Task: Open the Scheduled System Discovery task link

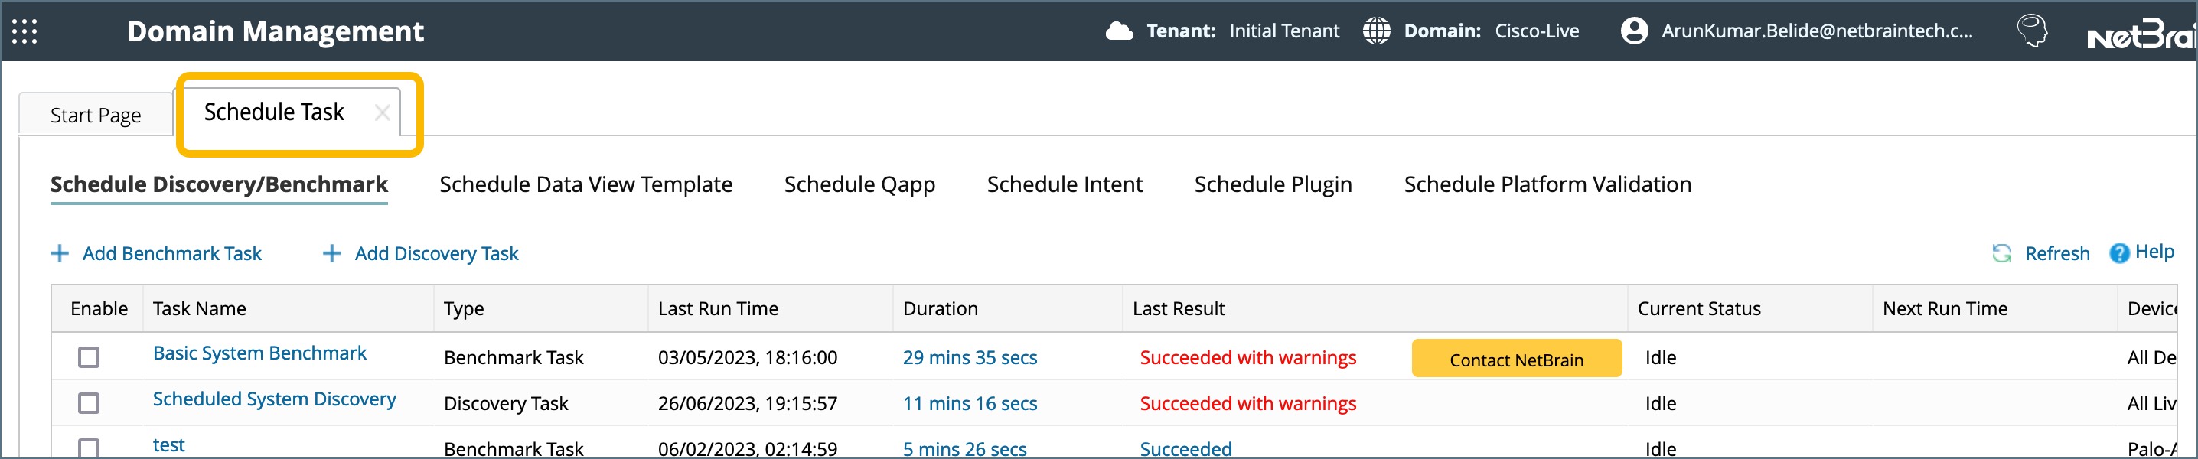Action: coord(274,399)
